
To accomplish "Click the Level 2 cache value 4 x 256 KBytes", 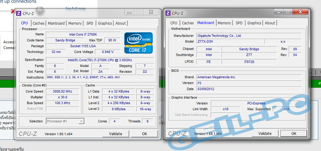I will click(119, 103).
